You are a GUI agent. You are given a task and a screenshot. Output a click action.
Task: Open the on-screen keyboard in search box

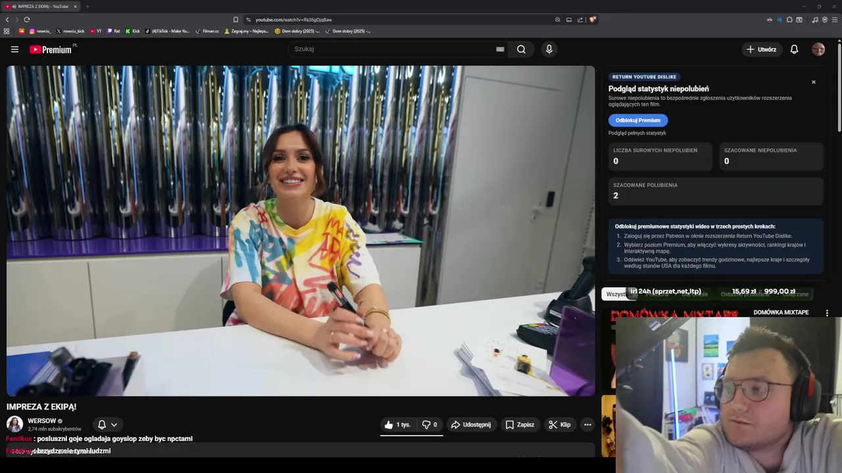tap(500, 49)
